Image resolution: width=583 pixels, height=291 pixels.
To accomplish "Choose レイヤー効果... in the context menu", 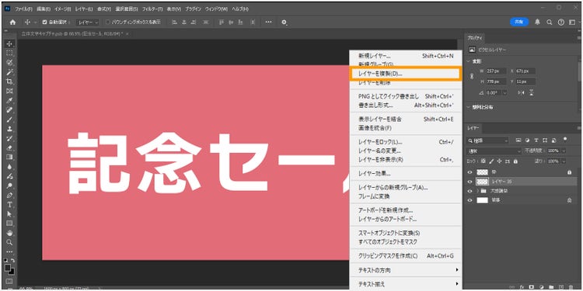I will pyautogui.click(x=405, y=173).
